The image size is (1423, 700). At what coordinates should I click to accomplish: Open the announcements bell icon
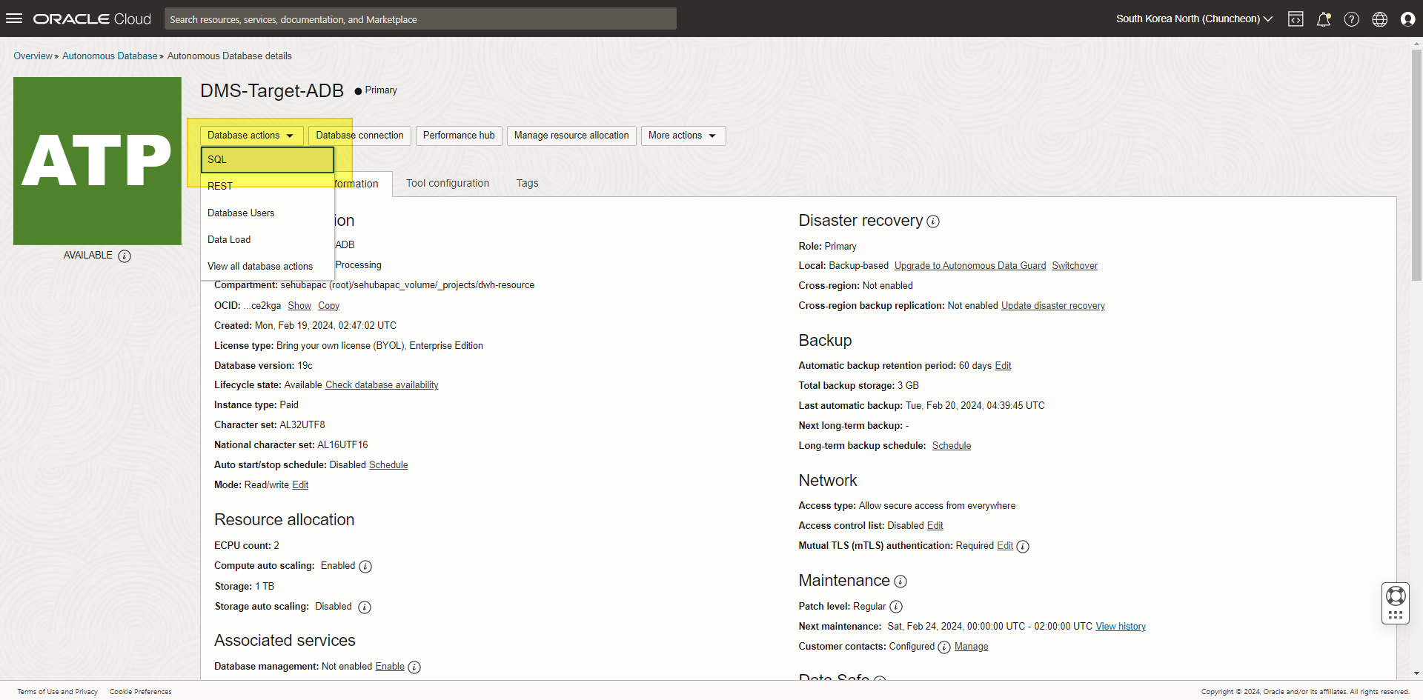pyautogui.click(x=1324, y=19)
